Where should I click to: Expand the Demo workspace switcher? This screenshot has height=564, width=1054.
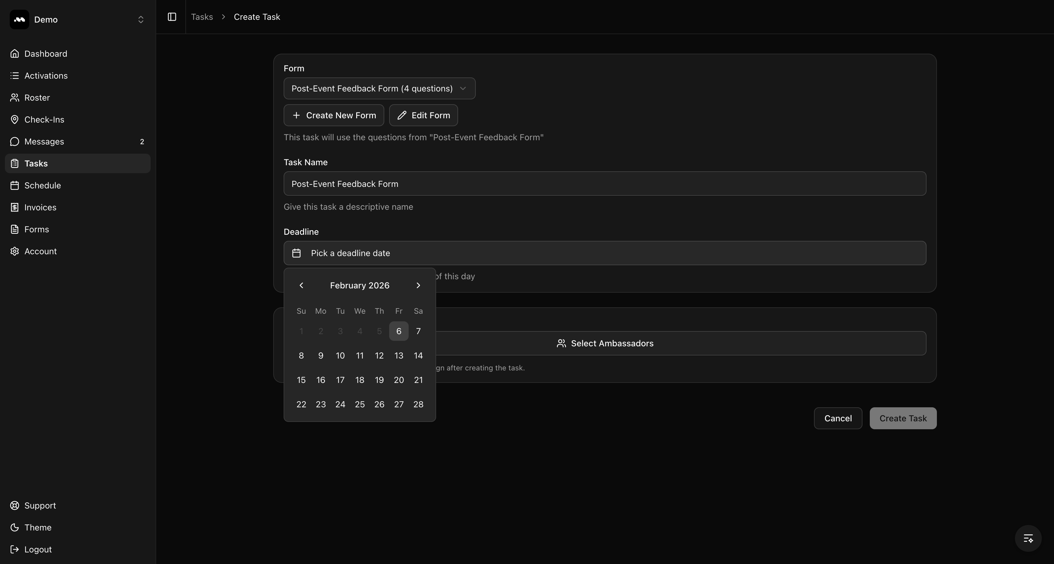[x=141, y=19]
